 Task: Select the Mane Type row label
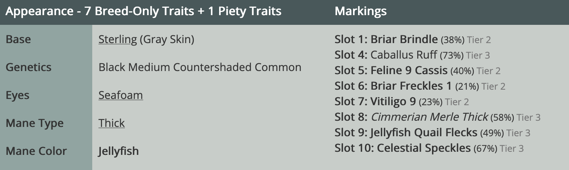click(35, 123)
